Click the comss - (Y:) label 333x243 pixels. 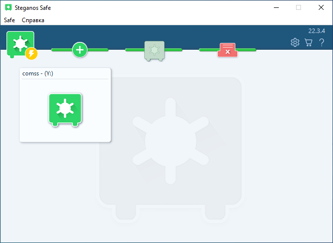[x=37, y=73]
